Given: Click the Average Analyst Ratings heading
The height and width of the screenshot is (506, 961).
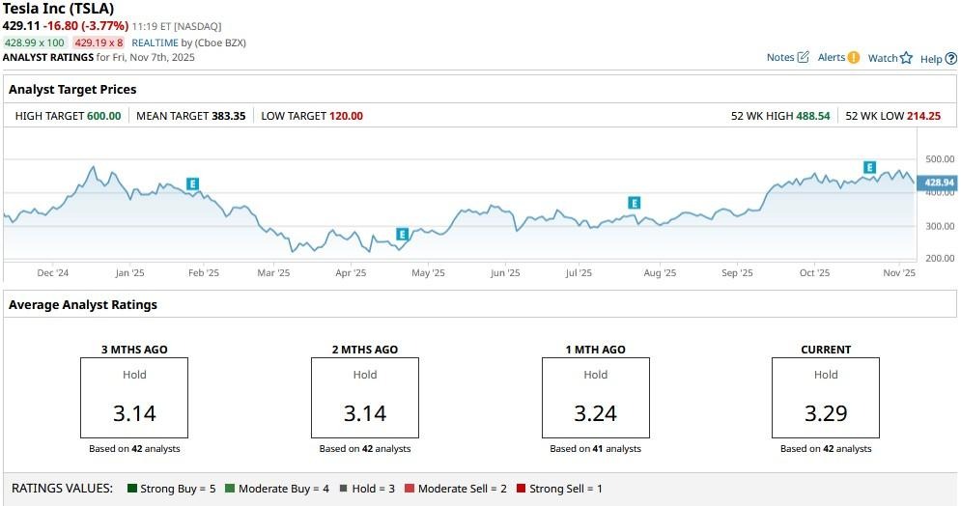Looking at the screenshot, I should 83,305.
